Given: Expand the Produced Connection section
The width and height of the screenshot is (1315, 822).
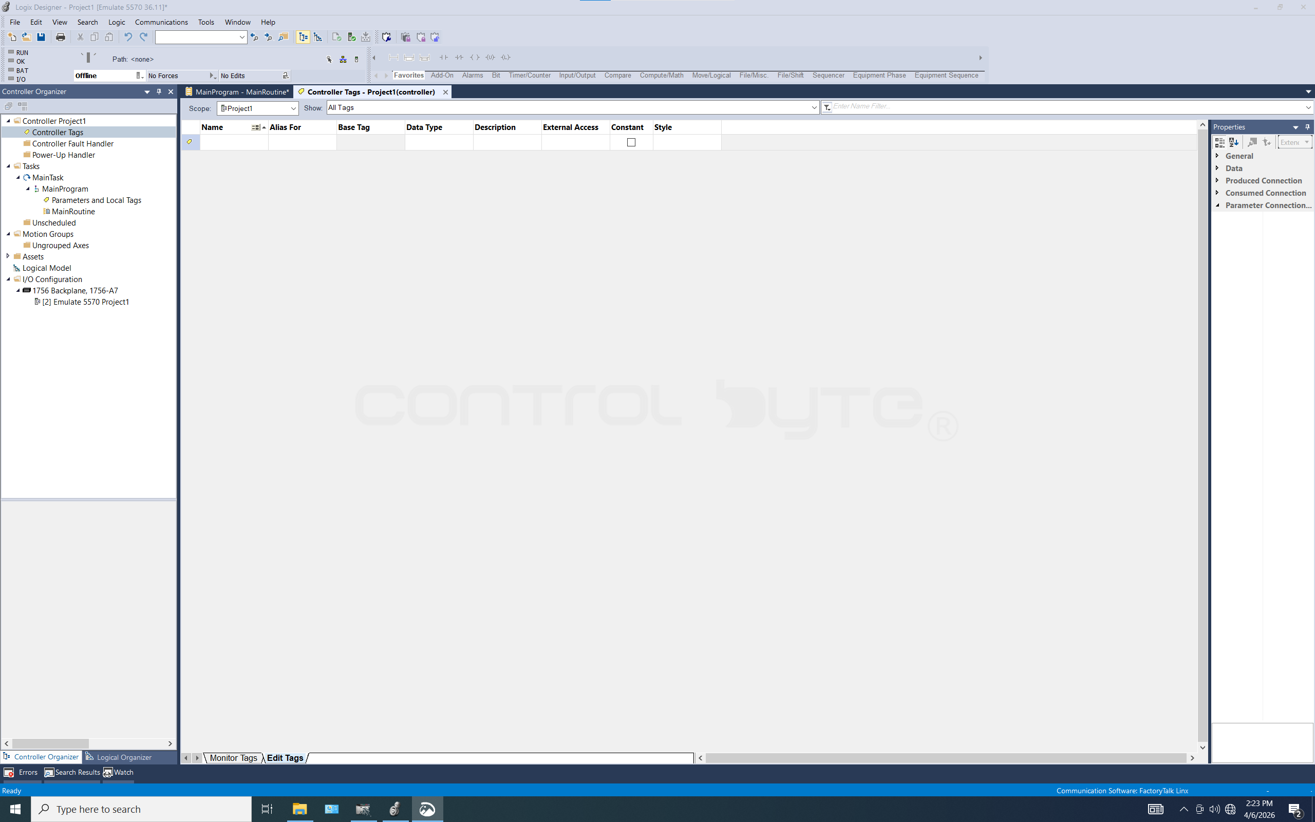Looking at the screenshot, I should click(1217, 180).
